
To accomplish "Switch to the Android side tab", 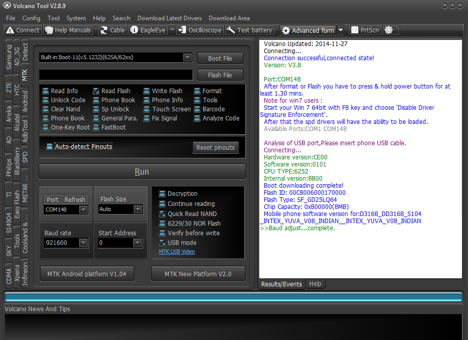I will (x=25, y=101).
